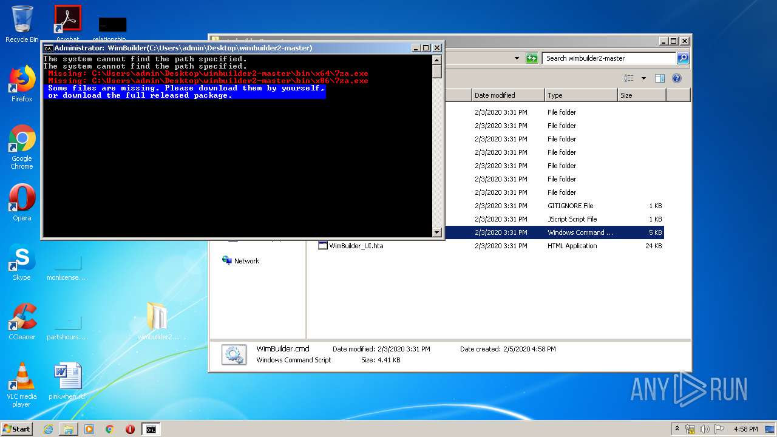This screenshot has width=777, height=437.
Task: Click the scroll up arrow in the cmd window
Action: (436, 59)
